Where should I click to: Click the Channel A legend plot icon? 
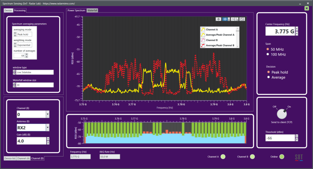click(x=203, y=29)
